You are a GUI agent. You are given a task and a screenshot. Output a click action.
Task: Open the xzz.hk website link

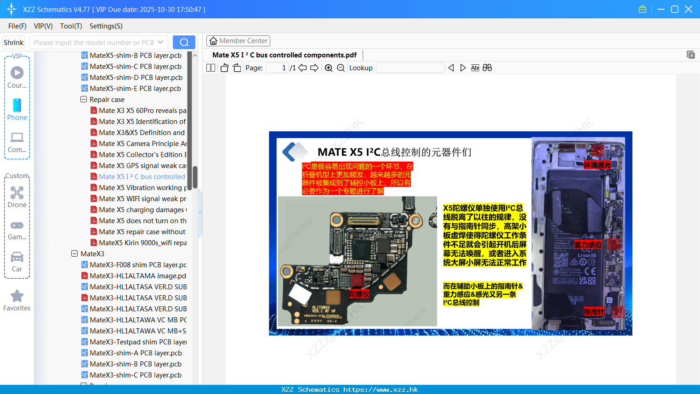tap(381, 389)
